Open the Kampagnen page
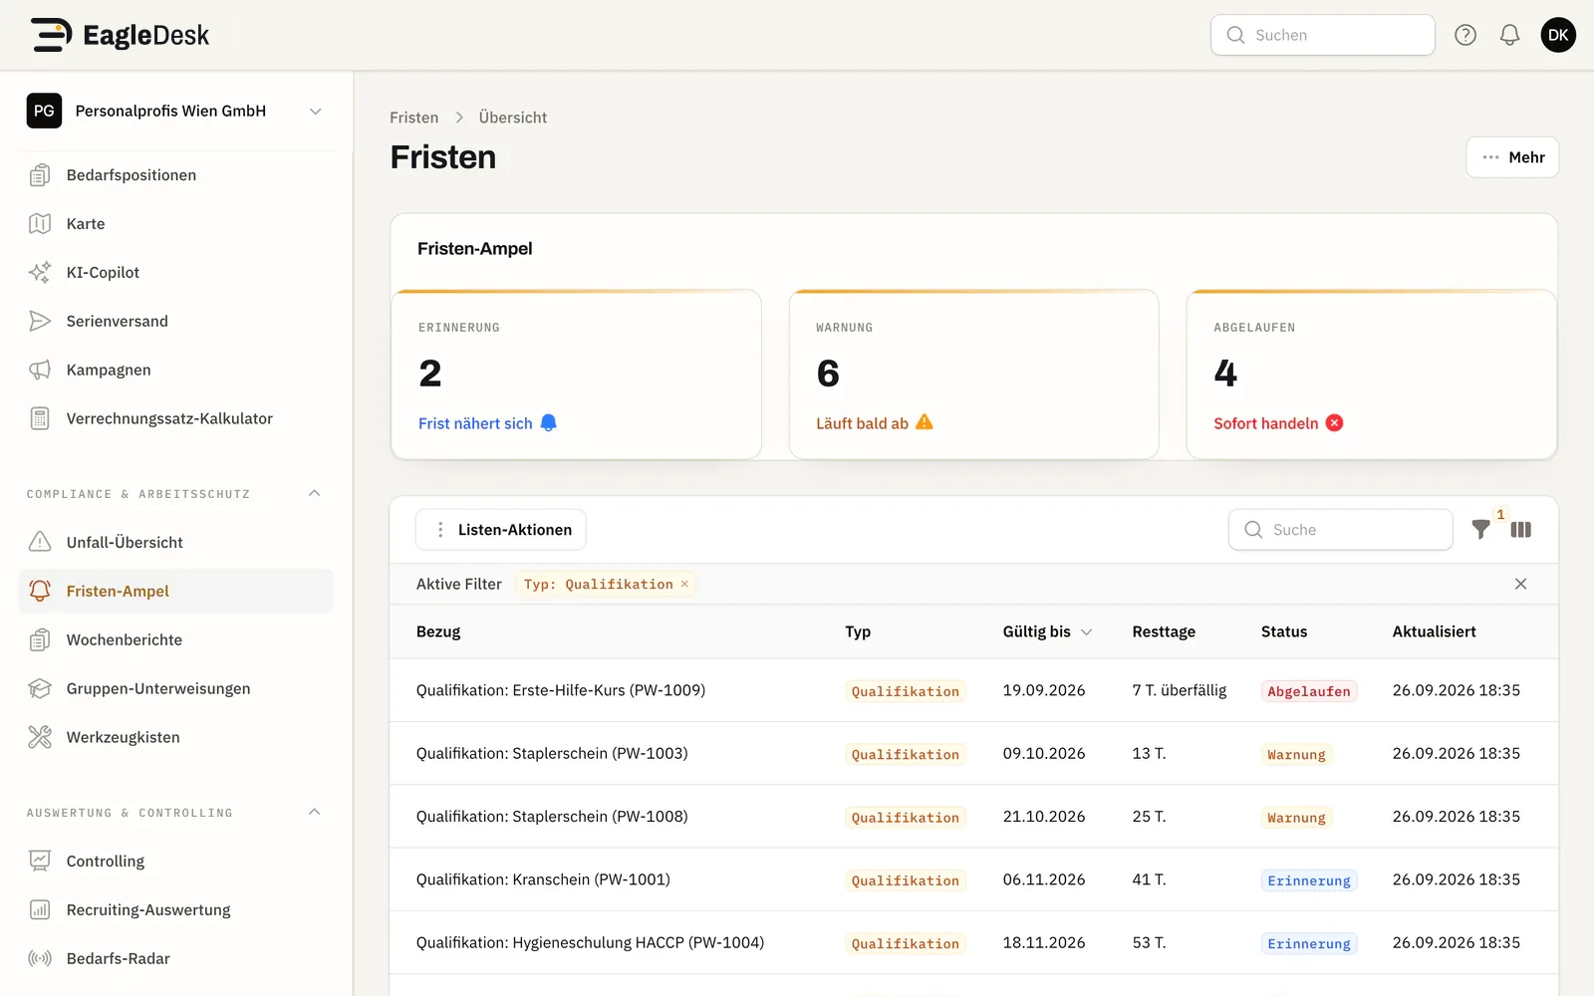 click(176, 371)
